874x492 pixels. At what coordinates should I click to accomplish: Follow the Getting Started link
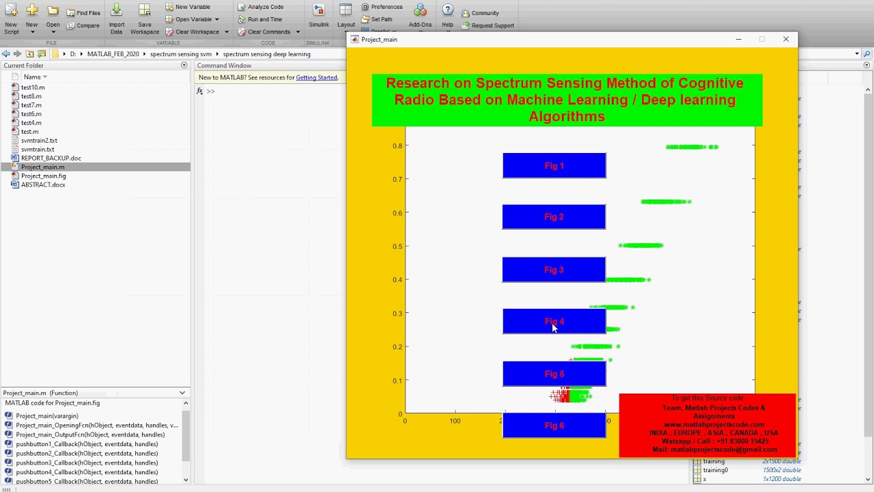[316, 77]
